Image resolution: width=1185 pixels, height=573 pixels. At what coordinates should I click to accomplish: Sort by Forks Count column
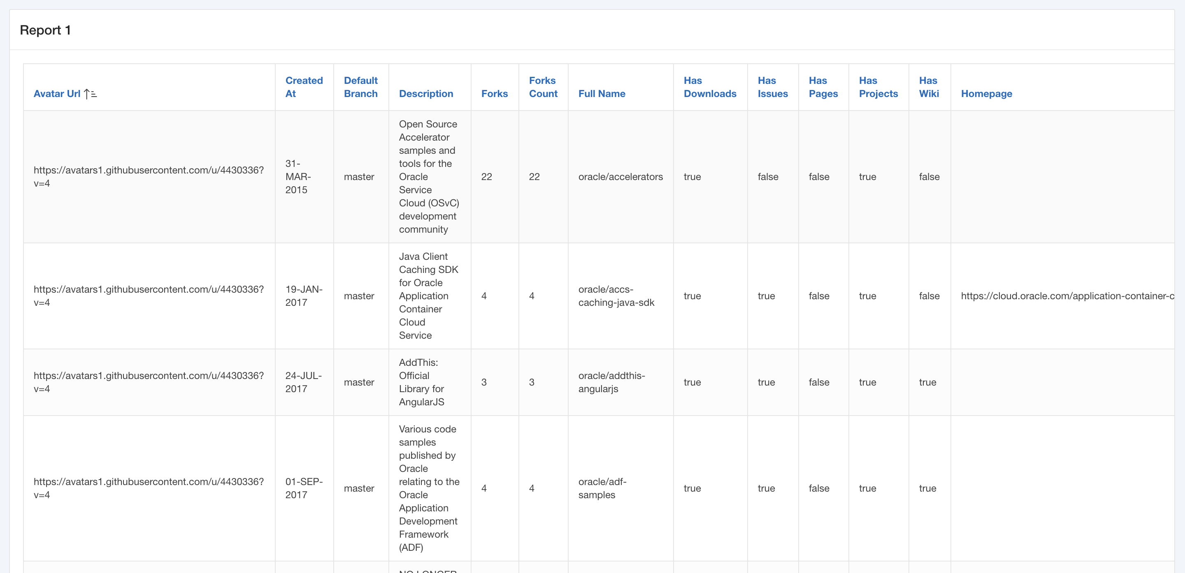tap(543, 87)
